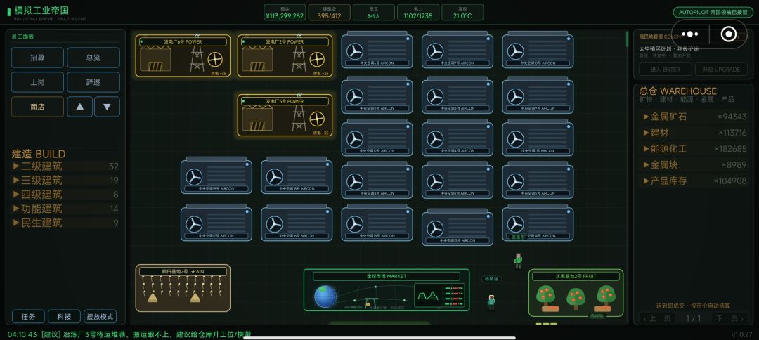Screen dimensions: 759x340
Task: Click the status dot on 中央空调15号 AIRCON
Action: [x=408, y=211]
